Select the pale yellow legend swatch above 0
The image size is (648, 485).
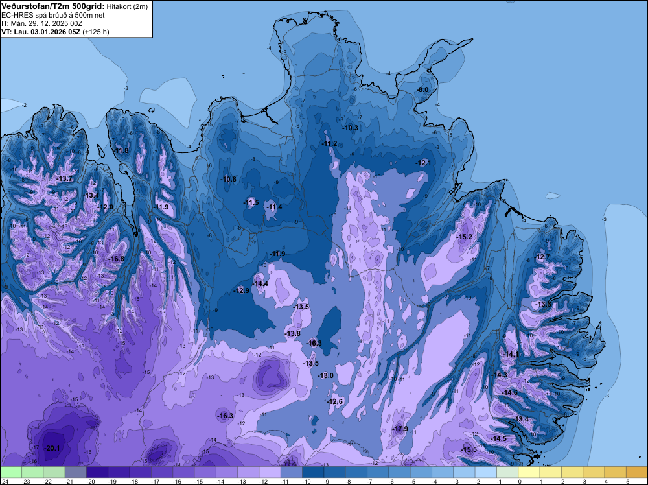click(x=529, y=472)
